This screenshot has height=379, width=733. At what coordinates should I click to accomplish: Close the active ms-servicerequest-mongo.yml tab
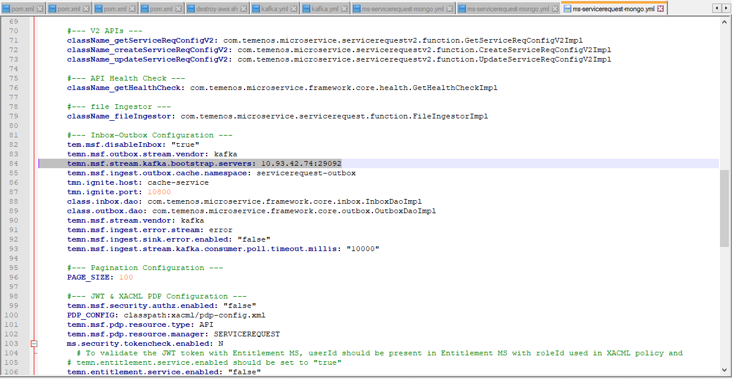click(x=661, y=9)
